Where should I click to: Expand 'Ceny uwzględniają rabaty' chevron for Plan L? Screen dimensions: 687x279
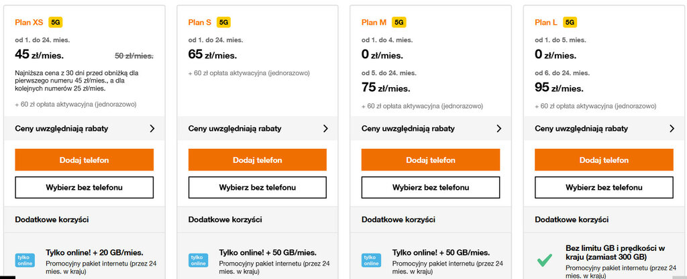point(672,128)
